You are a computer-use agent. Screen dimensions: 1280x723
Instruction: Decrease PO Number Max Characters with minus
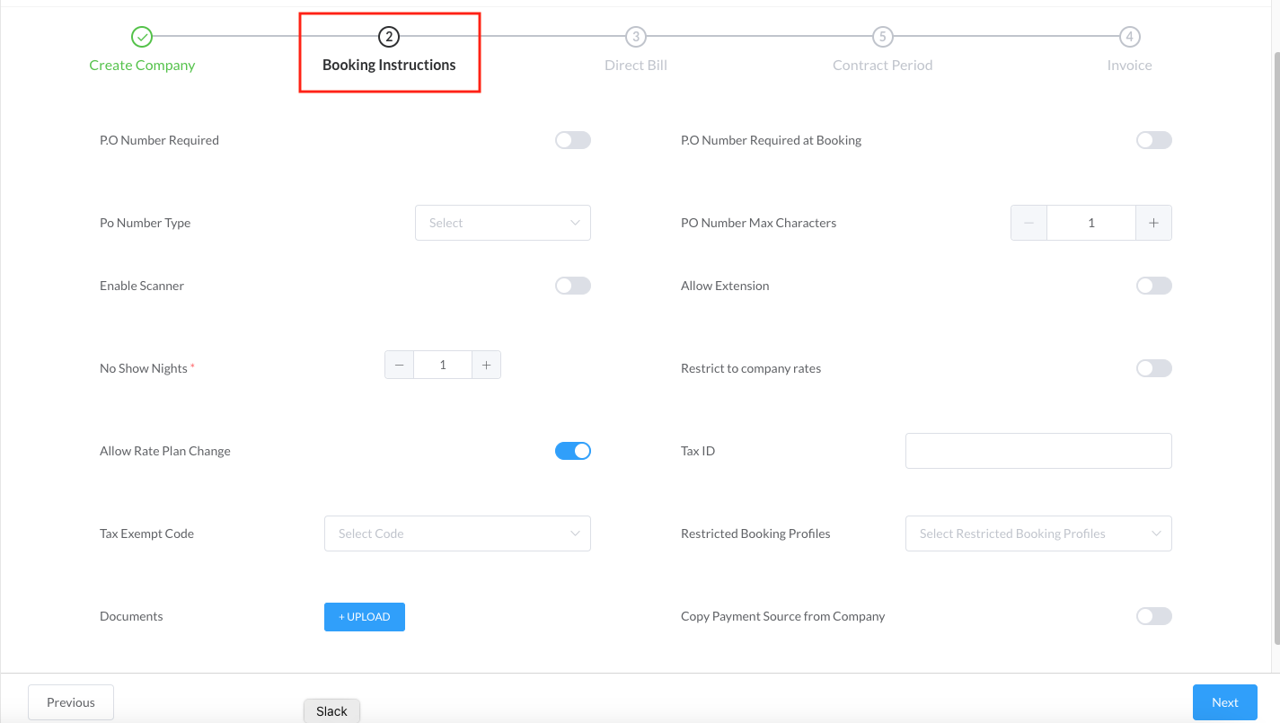pyautogui.click(x=1028, y=223)
